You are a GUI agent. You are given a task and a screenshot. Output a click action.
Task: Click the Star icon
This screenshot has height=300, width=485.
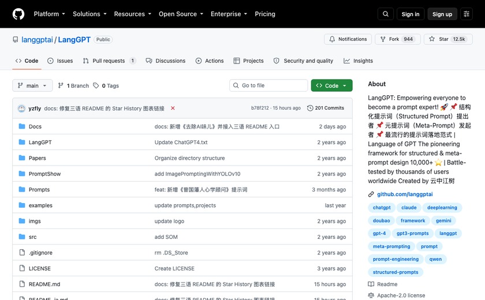432,39
